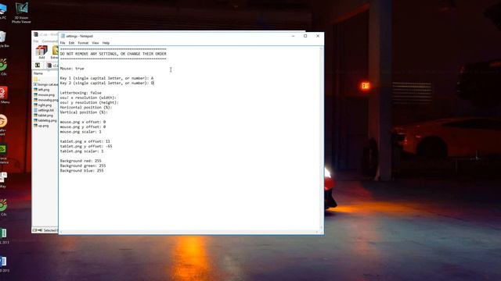Open the Format menu in Notepad
This screenshot has width=501, height=281.
(83, 43)
